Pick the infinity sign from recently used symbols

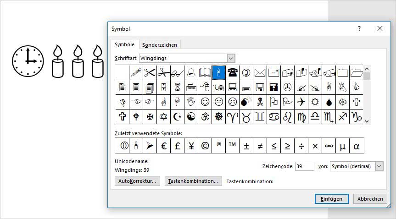pos(329,146)
